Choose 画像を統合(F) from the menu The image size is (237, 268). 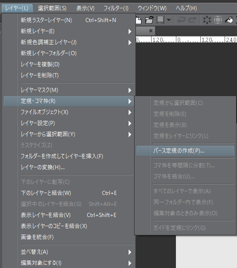click(x=68, y=237)
